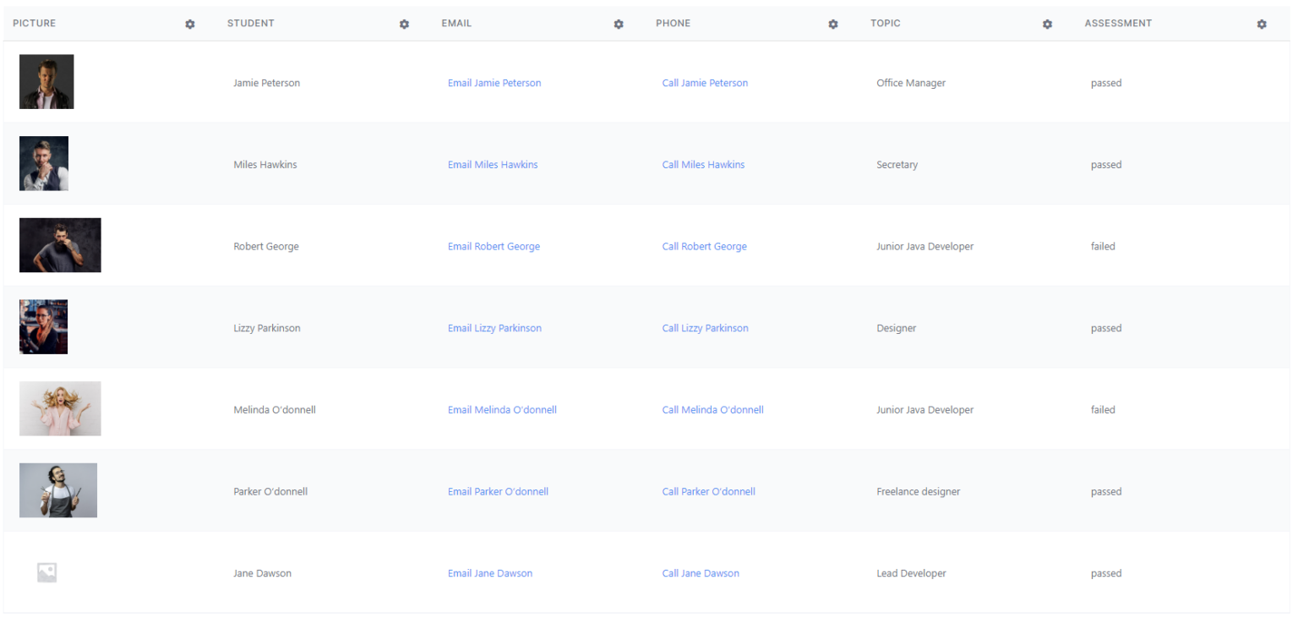This screenshot has height=618, width=1298.
Task: Open Jamie Peterson's profile picture
Action: tap(46, 82)
